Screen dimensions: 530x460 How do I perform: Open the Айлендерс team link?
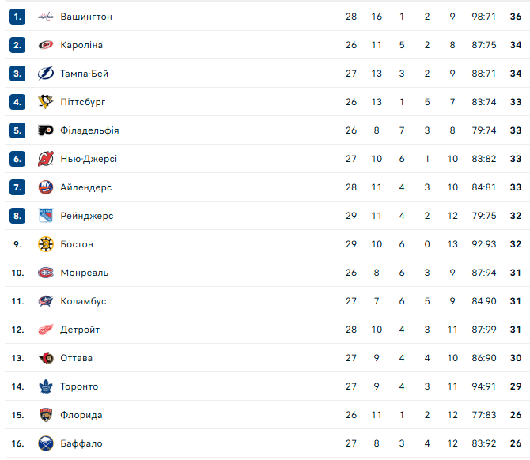(85, 187)
